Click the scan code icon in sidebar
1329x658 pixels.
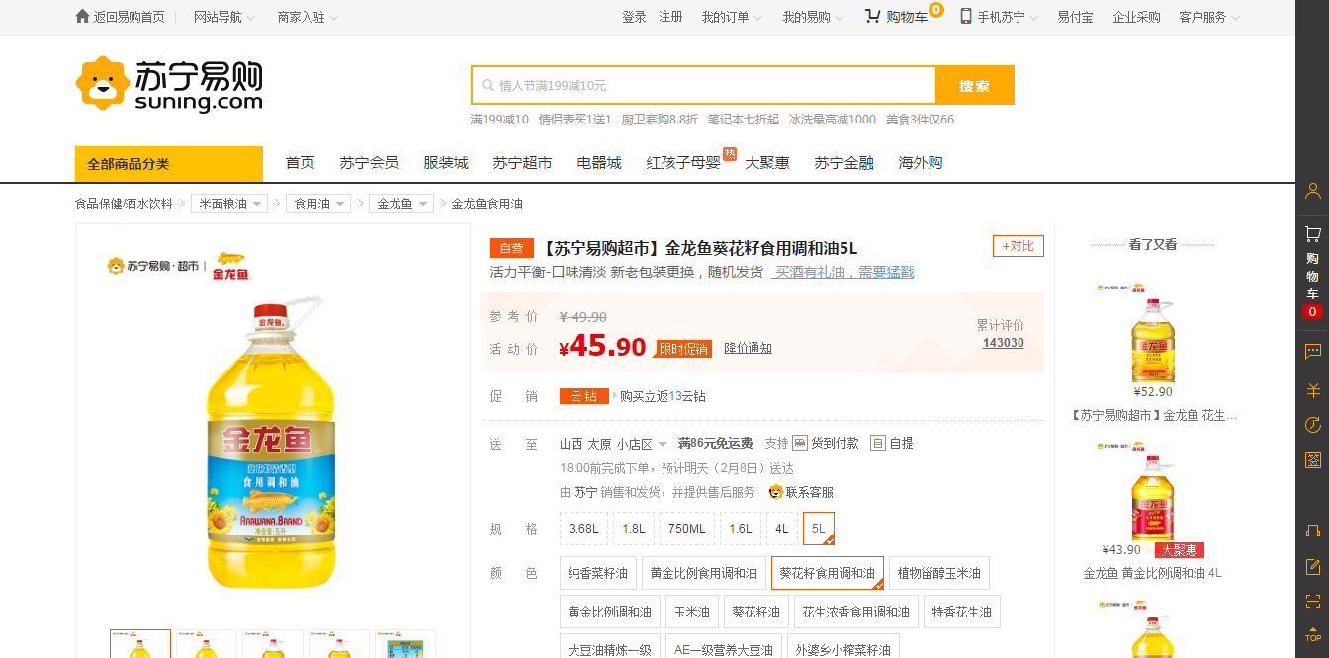pos(1313,601)
